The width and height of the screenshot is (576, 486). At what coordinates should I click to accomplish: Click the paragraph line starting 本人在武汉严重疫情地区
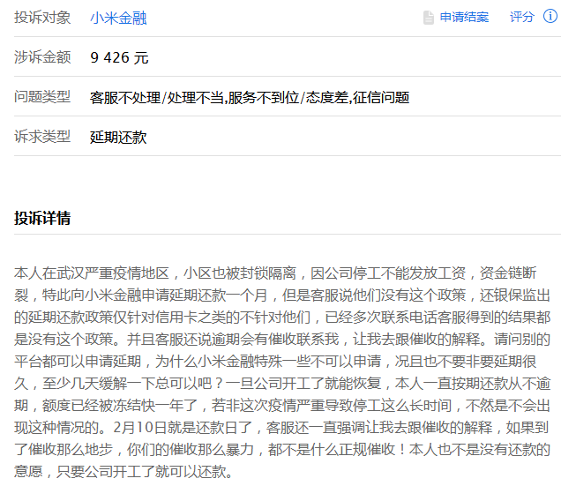[x=275, y=273]
